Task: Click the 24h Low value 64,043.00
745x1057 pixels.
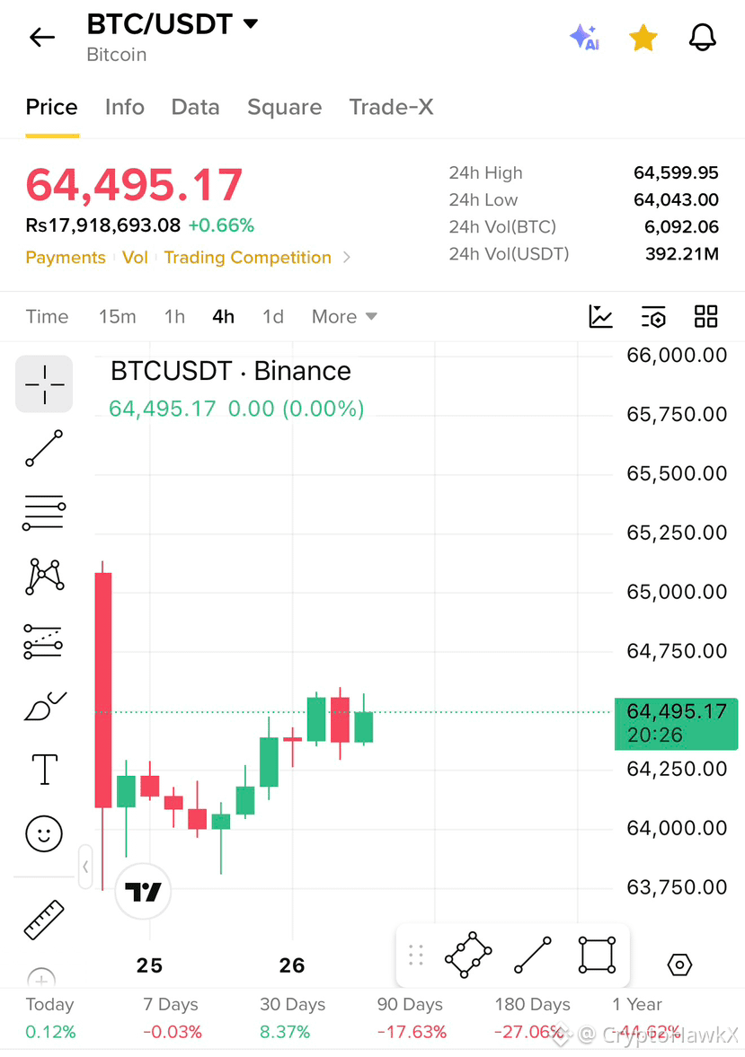Action: coord(676,200)
